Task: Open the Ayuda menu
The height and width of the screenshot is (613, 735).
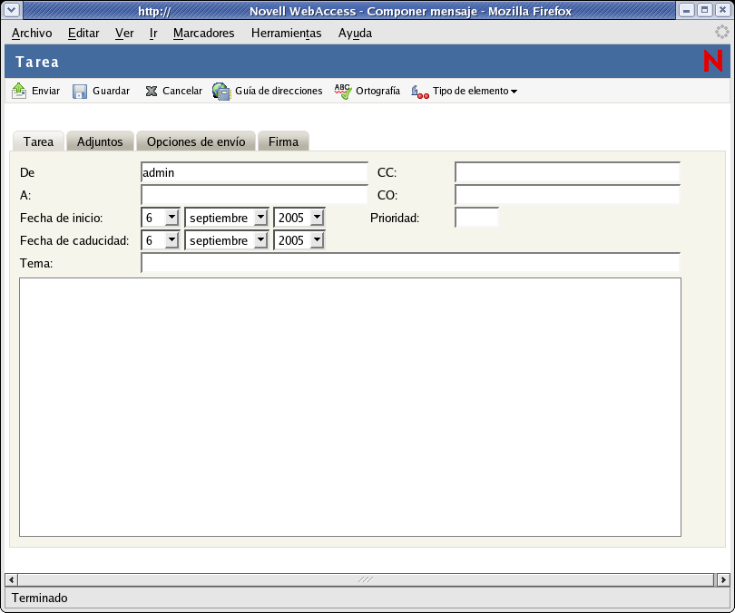Action: pos(356,34)
